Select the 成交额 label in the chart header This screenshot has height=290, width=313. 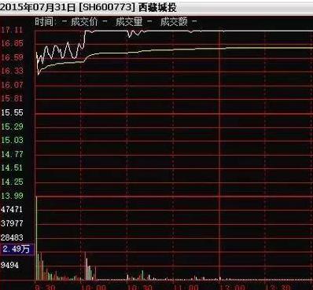(x=174, y=22)
